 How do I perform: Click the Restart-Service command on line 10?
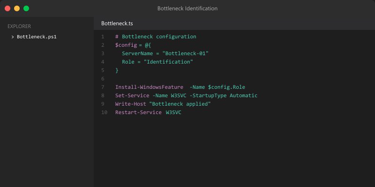138,112
